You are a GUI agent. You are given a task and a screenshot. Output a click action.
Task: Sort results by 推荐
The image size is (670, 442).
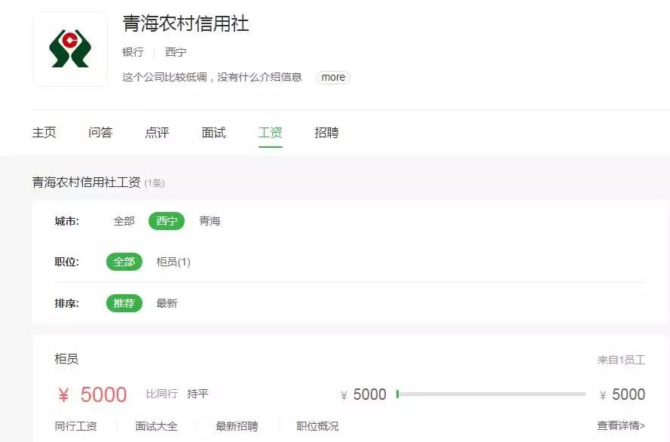[124, 303]
